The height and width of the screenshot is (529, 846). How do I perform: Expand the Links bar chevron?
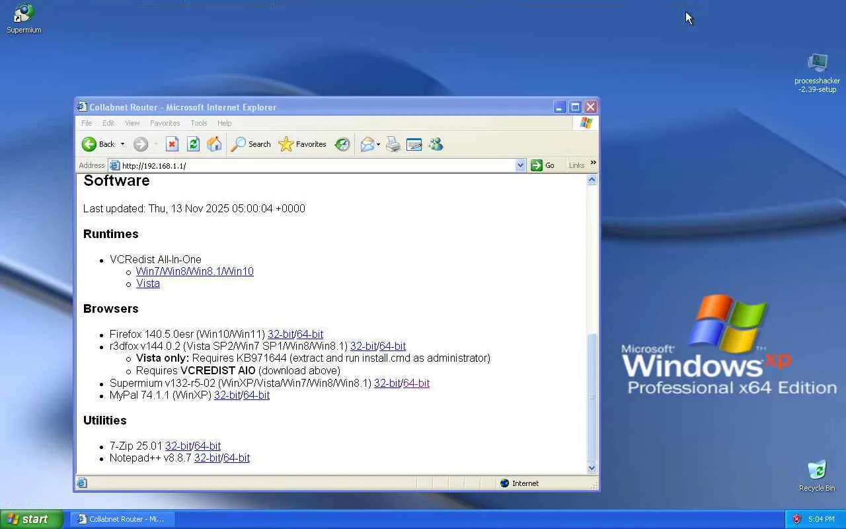click(593, 163)
